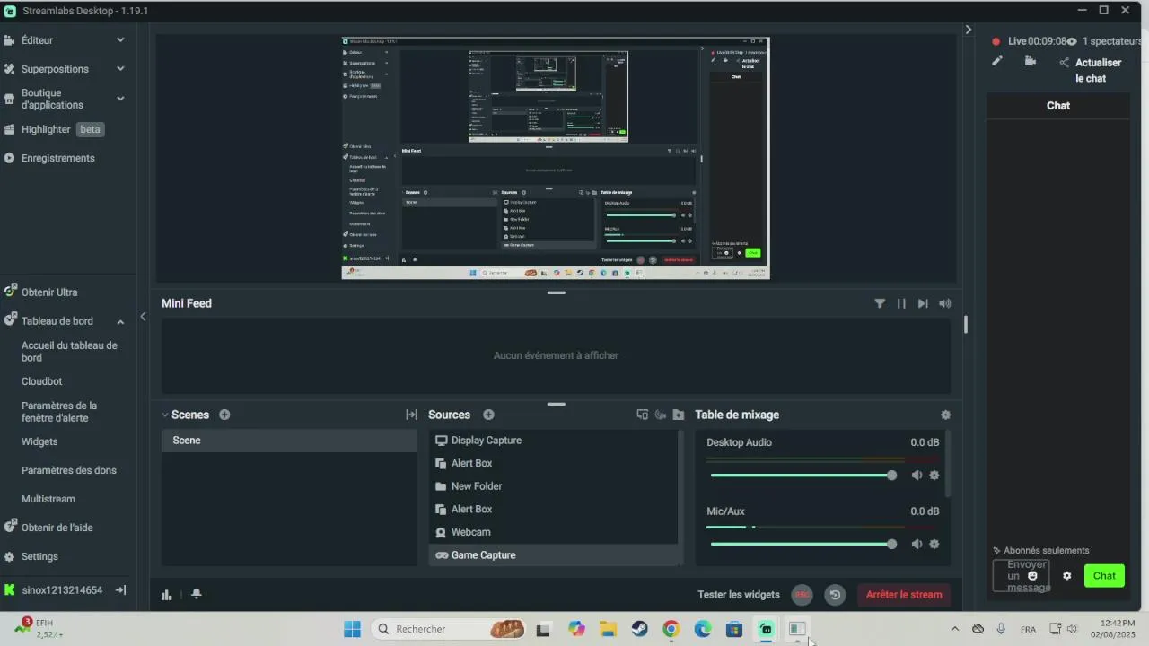The height and width of the screenshot is (646, 1149).
Task: Open the emoji picker in message box
Action: (1032, 576)
